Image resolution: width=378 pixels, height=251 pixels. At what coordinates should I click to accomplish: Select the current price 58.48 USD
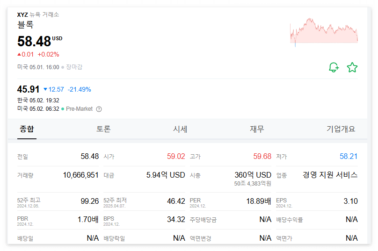pos(40,41)
